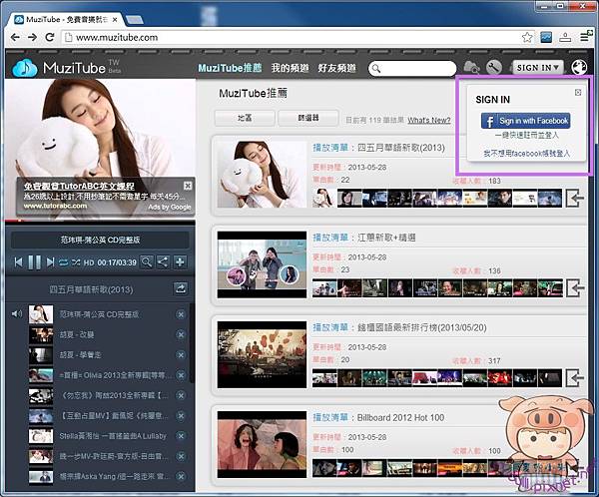Remove Olivia 2013 song from playlist
This screenshot has width=599, height=497.
(x=181, y=375)
